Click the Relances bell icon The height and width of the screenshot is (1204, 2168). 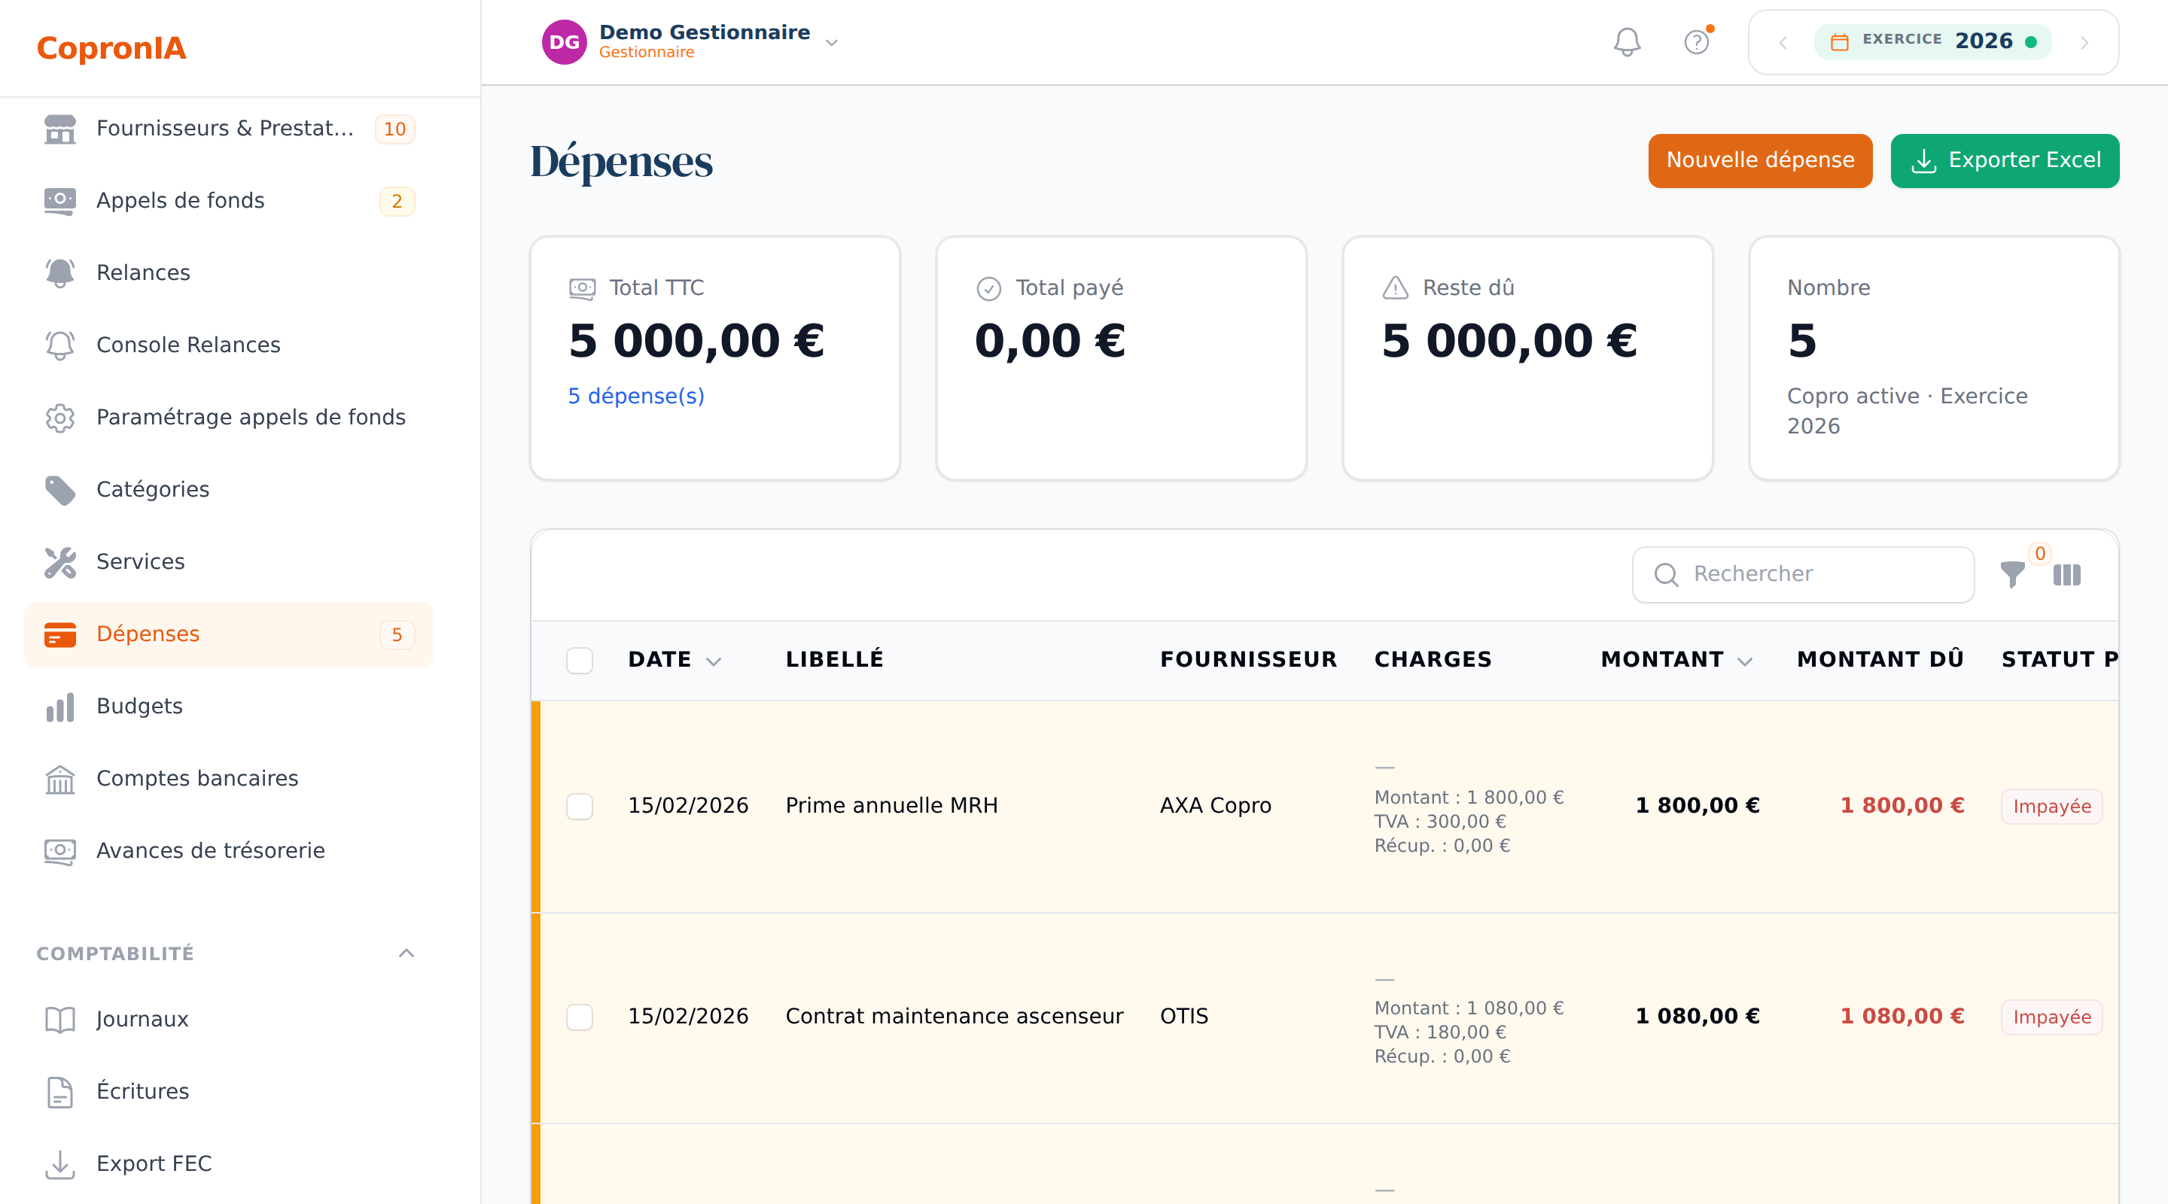click(59, 272)
